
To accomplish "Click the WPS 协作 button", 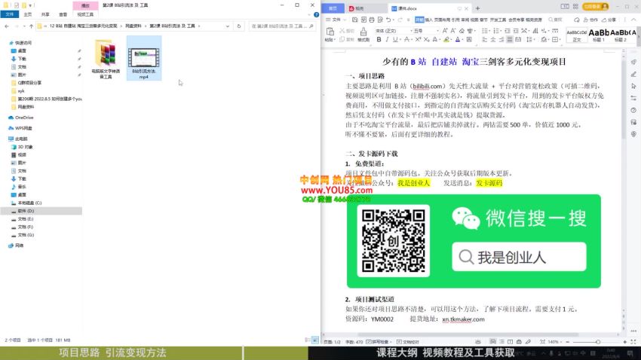I will (590, 20).
